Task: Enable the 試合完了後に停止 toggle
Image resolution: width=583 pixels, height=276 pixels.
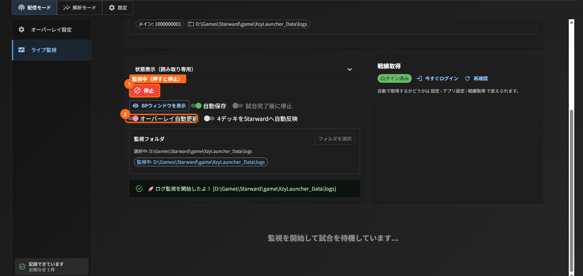Action: (x=238, y=106)
